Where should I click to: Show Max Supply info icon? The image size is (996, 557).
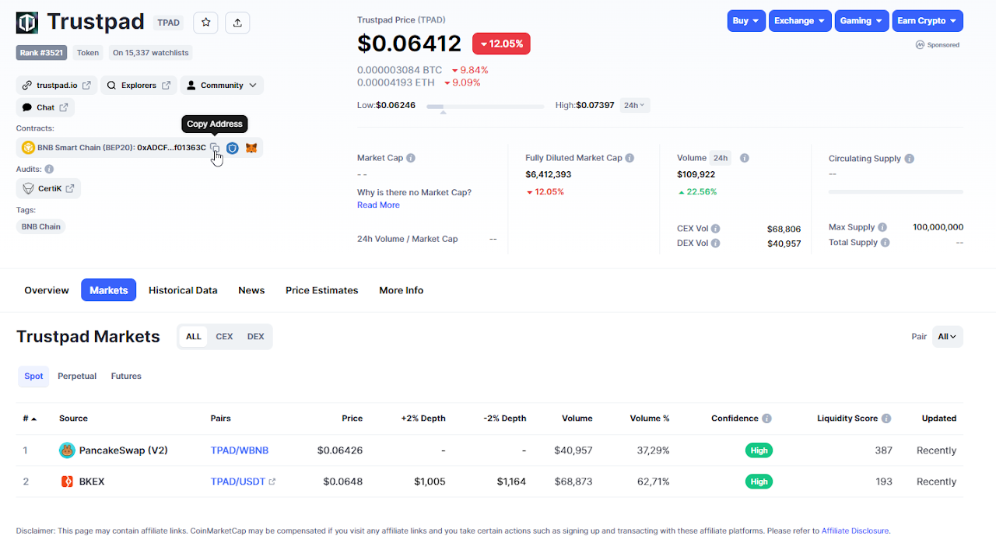882,227
